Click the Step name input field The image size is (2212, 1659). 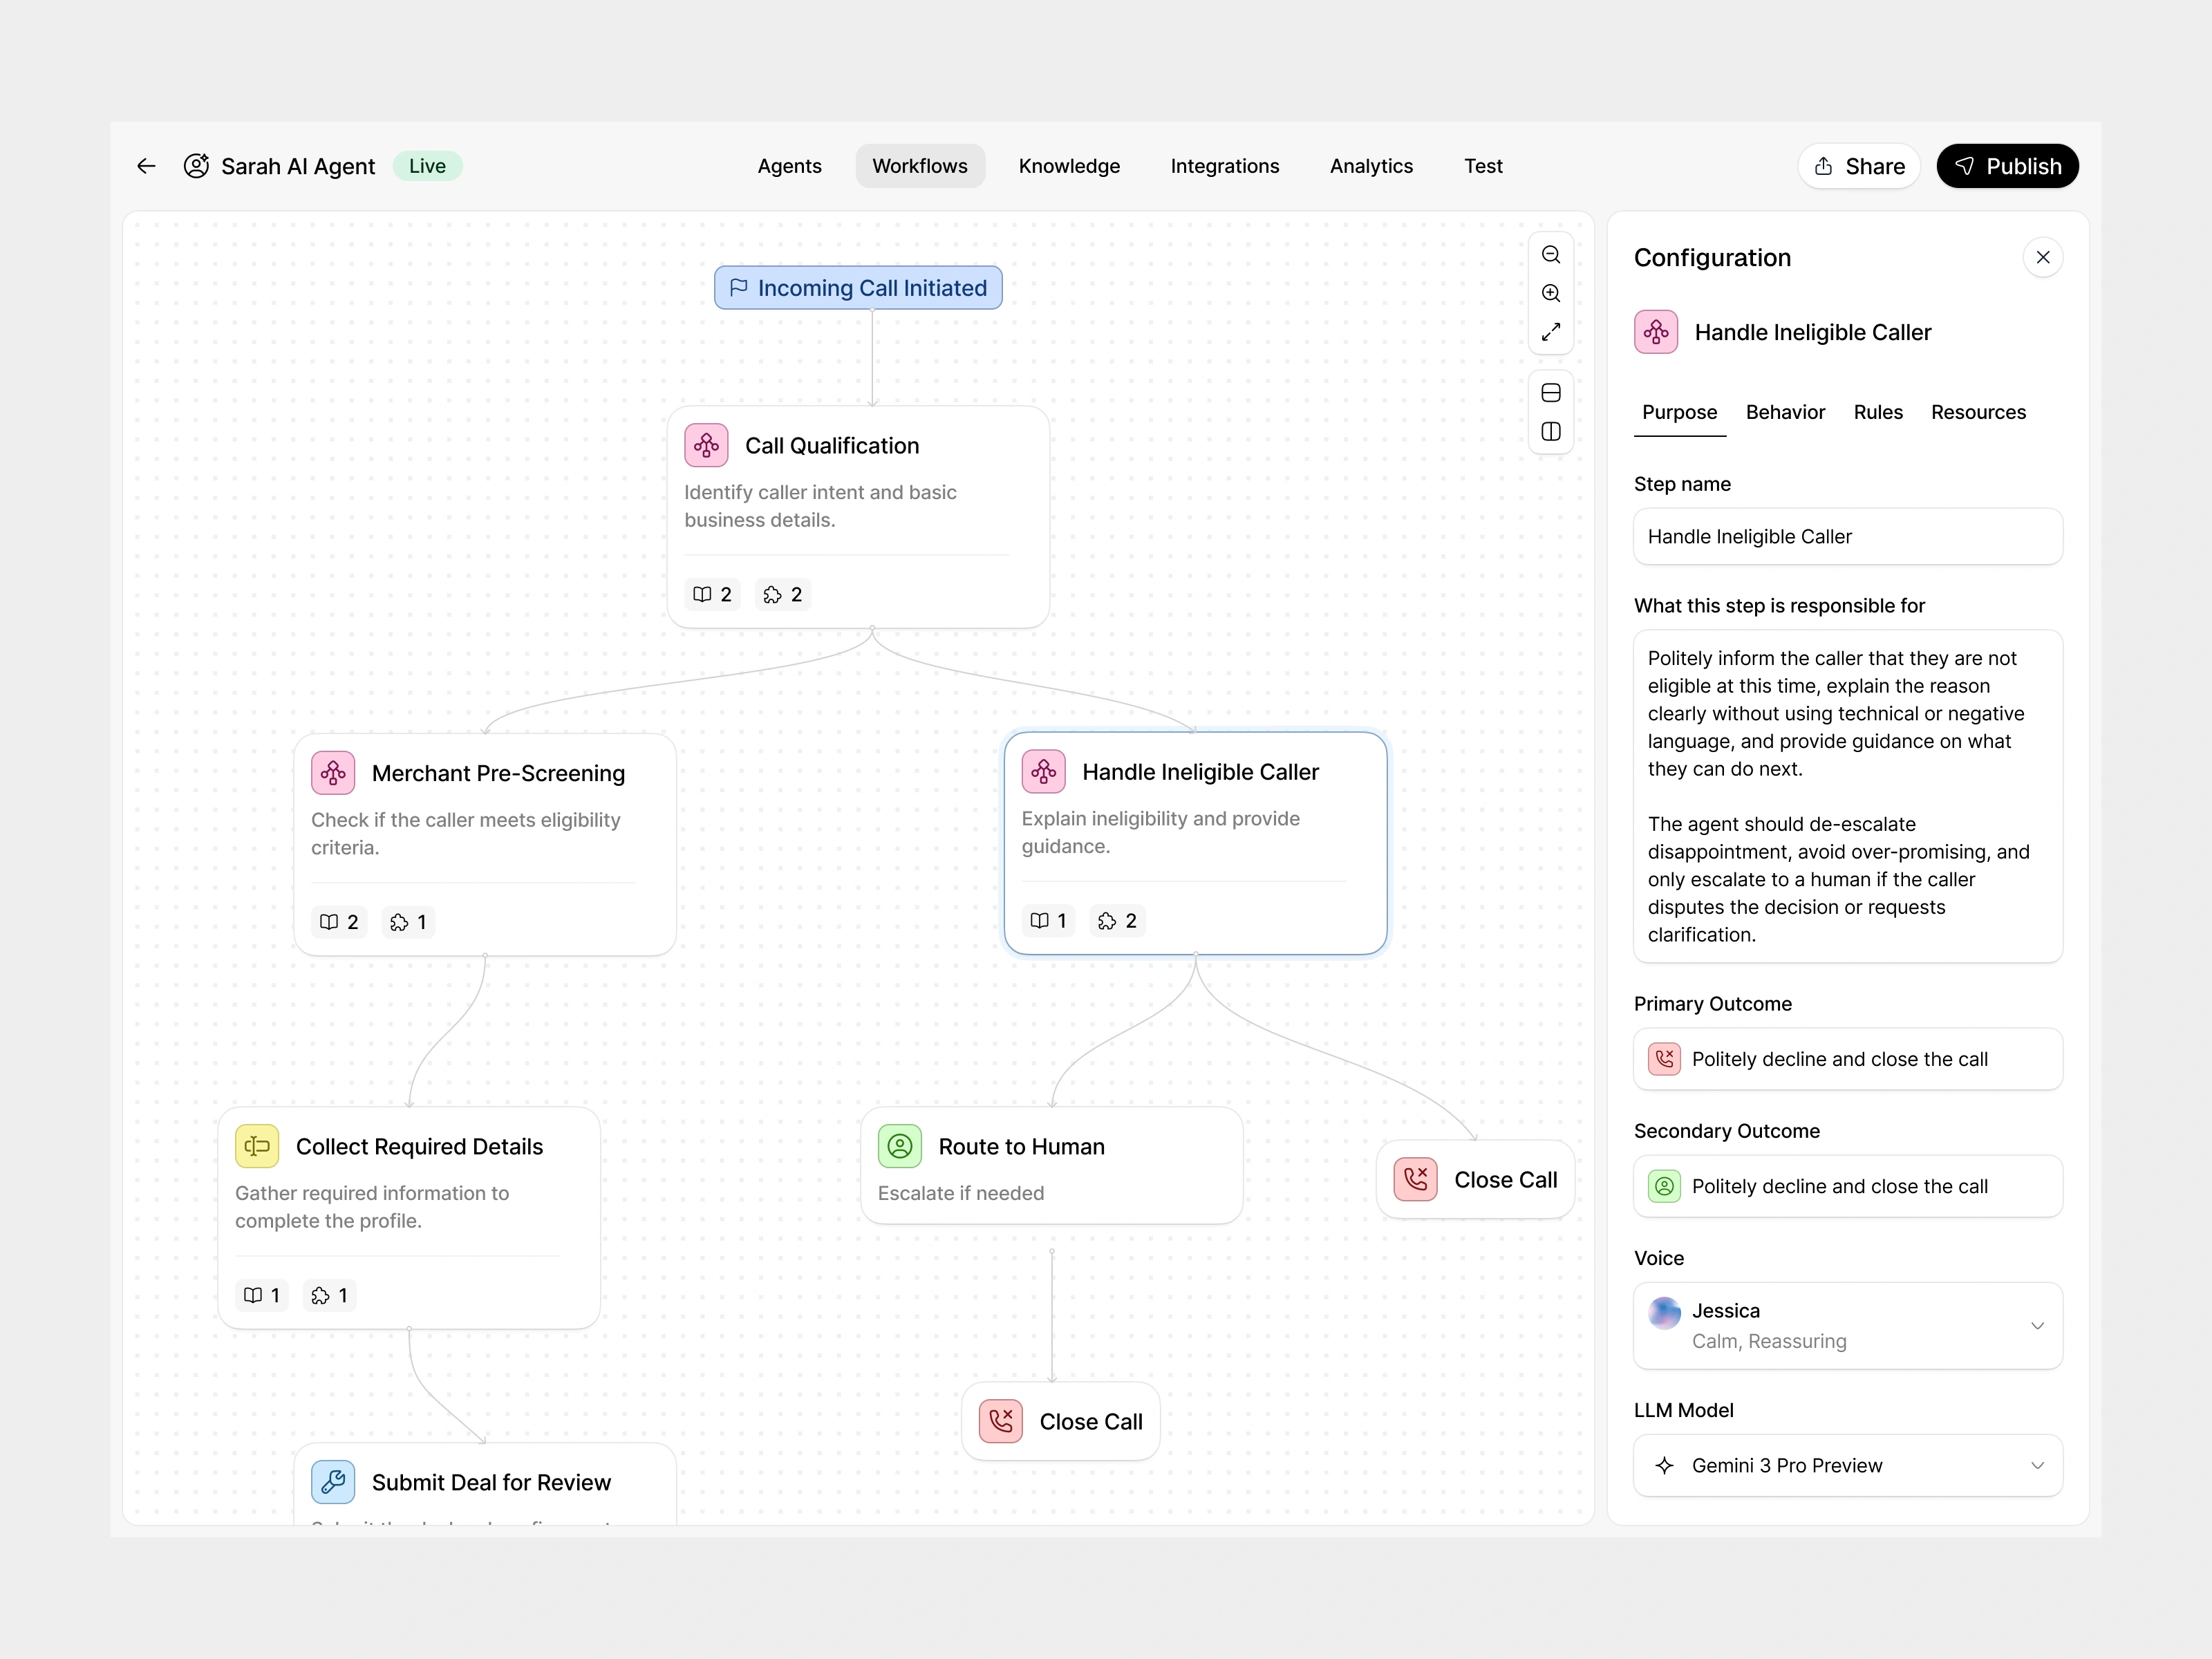pyautogui.click(x=1847, y=537)
